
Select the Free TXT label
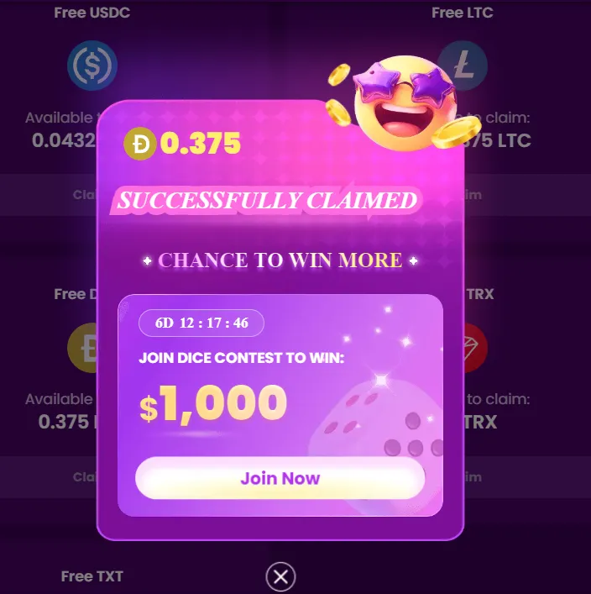click(92, 576)
